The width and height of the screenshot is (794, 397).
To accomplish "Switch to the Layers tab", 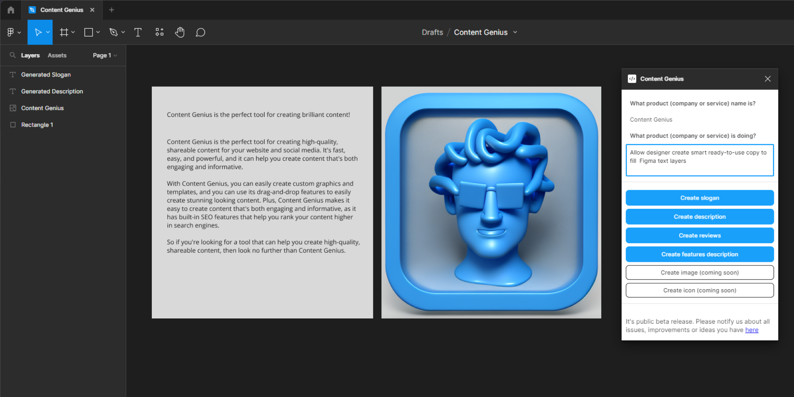I will pos(30,55).
